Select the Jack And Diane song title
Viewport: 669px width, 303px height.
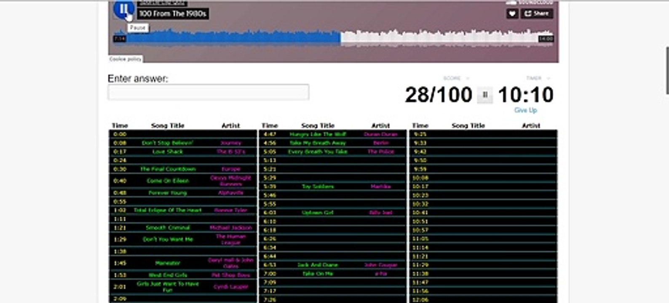pos(318,265)
